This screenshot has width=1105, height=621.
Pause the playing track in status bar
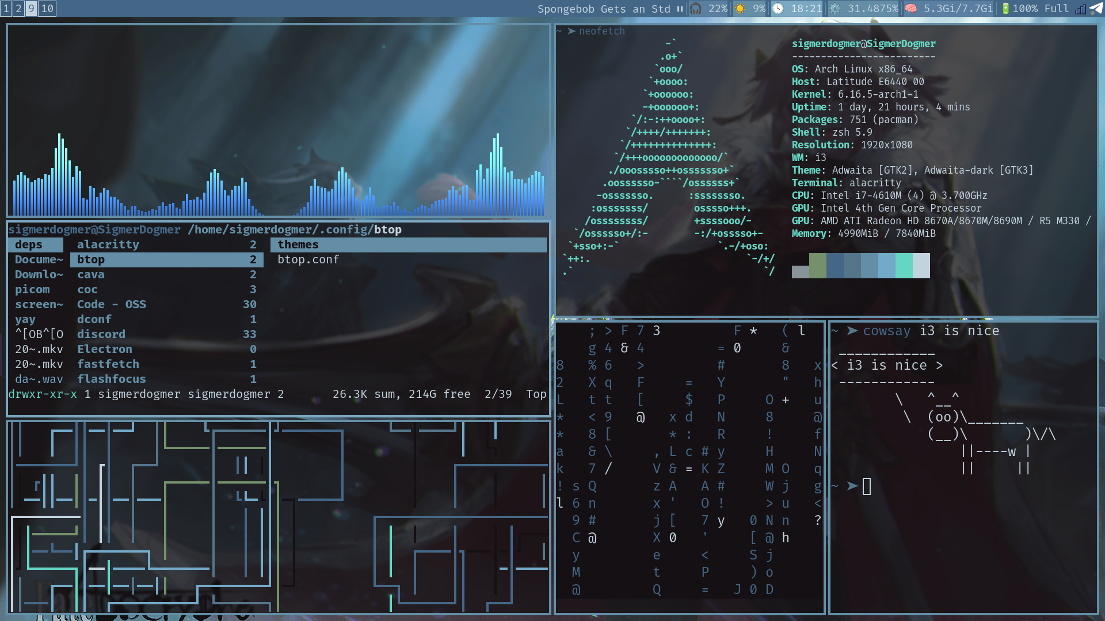(680, 9)
